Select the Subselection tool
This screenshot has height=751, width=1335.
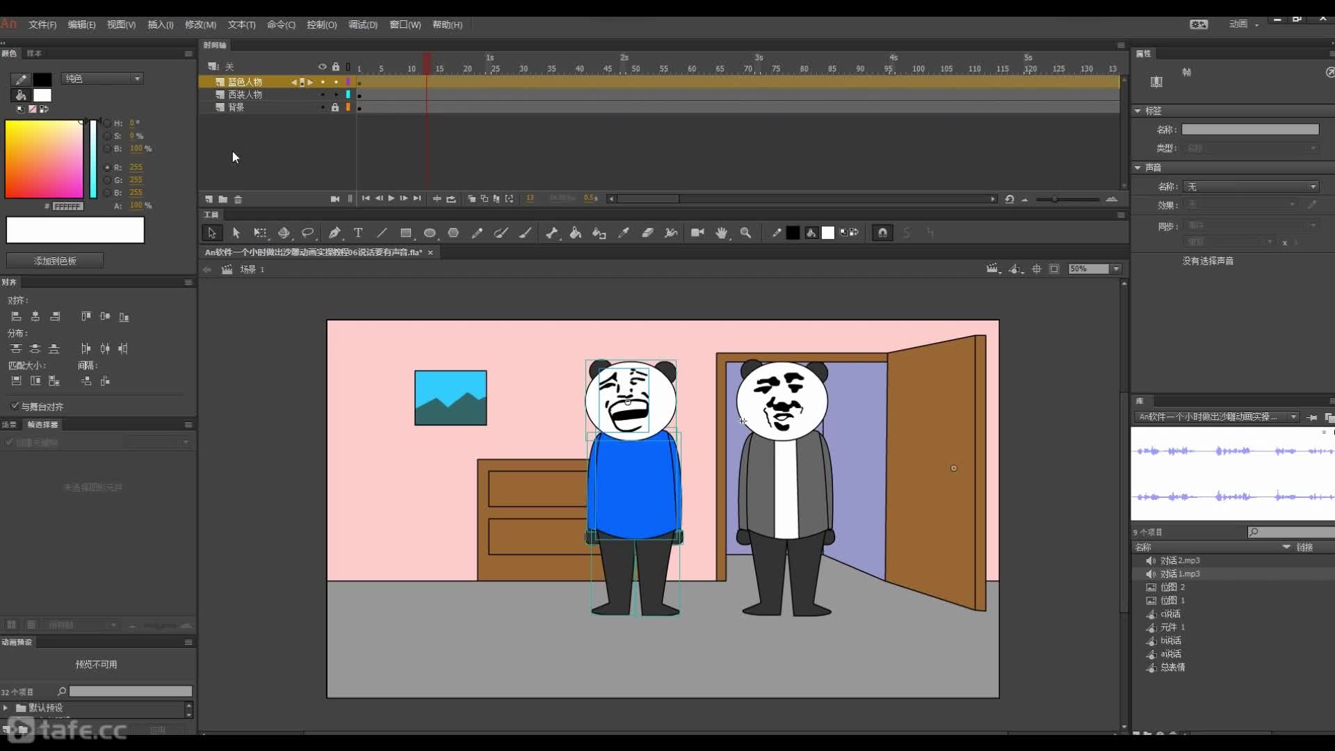tap(236, 233)
